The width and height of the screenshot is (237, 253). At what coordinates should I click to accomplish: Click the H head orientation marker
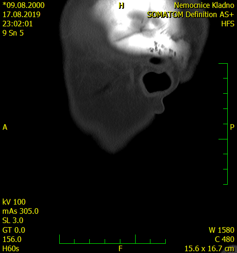point(121,6)
